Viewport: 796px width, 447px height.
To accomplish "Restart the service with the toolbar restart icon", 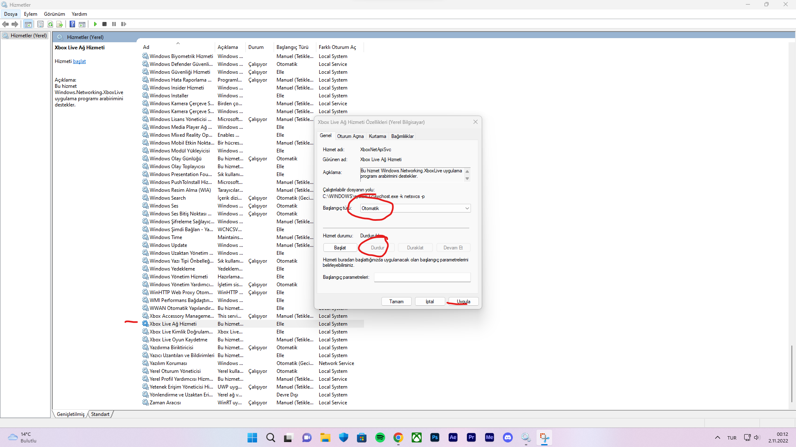I will point(124,24).
